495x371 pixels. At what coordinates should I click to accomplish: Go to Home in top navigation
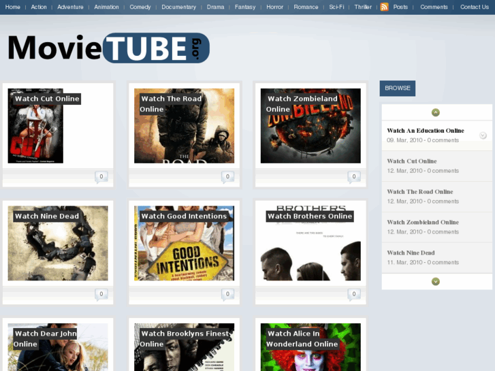coord(13,7)
